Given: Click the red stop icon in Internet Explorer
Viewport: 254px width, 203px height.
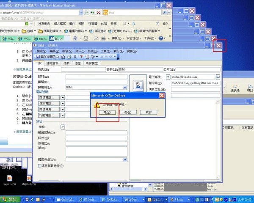Looking at the screenshot, I should click(x=98, y=12).
